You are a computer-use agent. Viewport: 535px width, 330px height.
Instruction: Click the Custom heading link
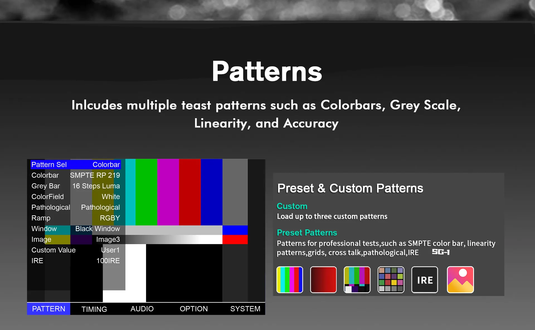292,206
